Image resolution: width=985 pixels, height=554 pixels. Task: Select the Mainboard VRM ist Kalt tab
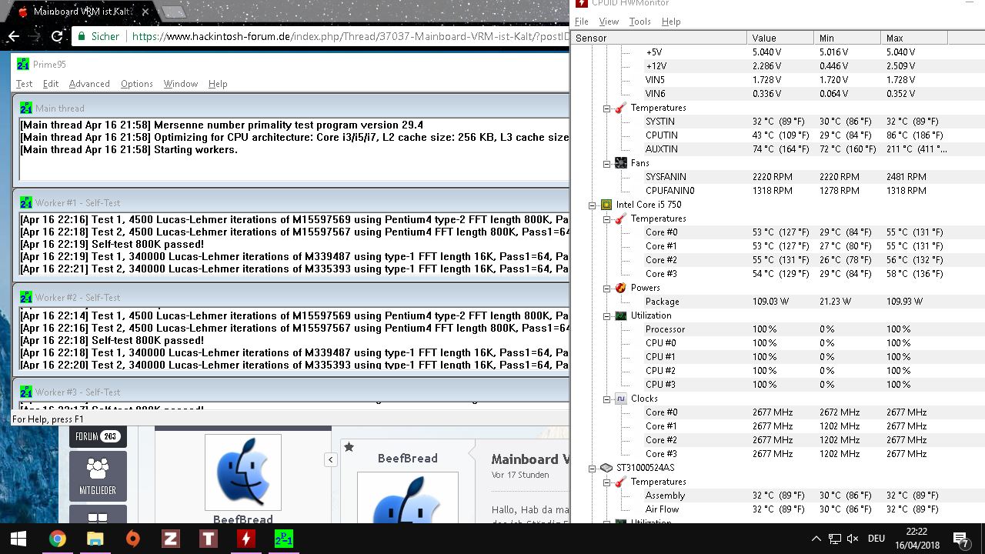point(83,12)
